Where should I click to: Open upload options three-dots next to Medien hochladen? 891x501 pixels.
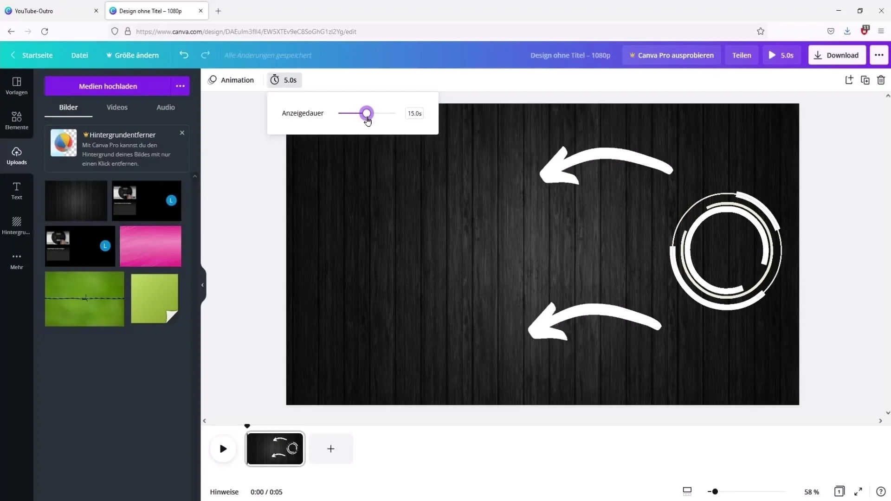tap(180, 86)
